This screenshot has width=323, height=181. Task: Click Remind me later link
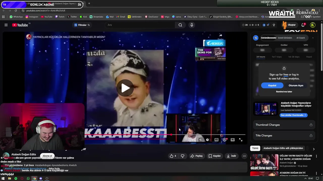(284, 92)
